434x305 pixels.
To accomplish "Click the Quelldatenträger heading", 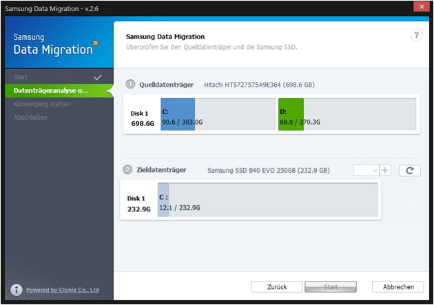I will [x=166, y=85].
